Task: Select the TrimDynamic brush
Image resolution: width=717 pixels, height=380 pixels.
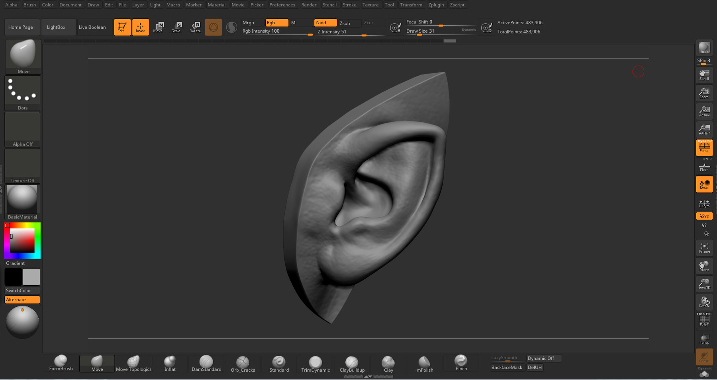Action: click(315, 362)
